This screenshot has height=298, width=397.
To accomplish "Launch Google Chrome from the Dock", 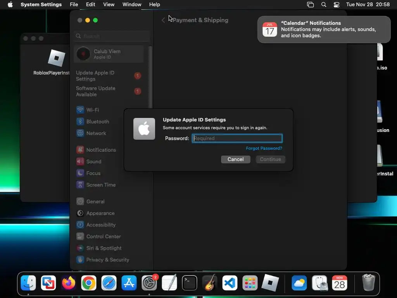I will click(x=89, y=283).
